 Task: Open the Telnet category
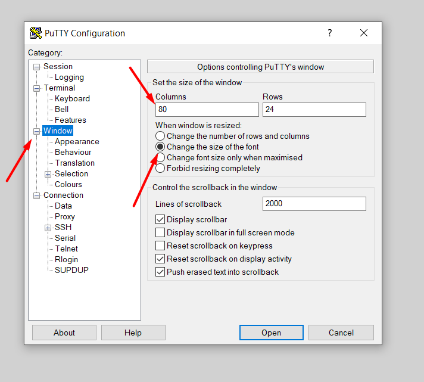point(66,249)
